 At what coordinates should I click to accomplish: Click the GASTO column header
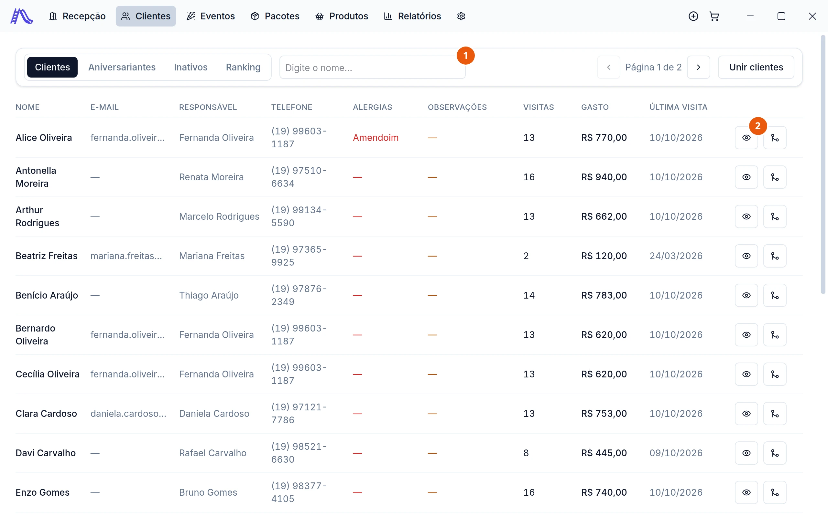595,107
